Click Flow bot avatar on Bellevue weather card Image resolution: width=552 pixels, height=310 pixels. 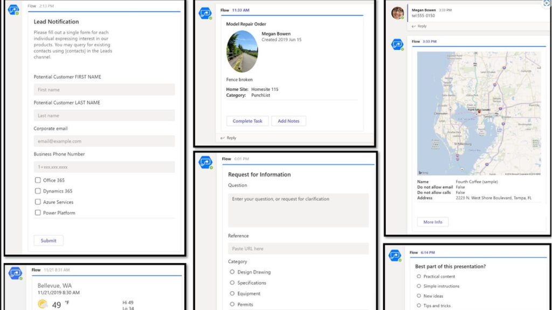(x=16, y=273)
